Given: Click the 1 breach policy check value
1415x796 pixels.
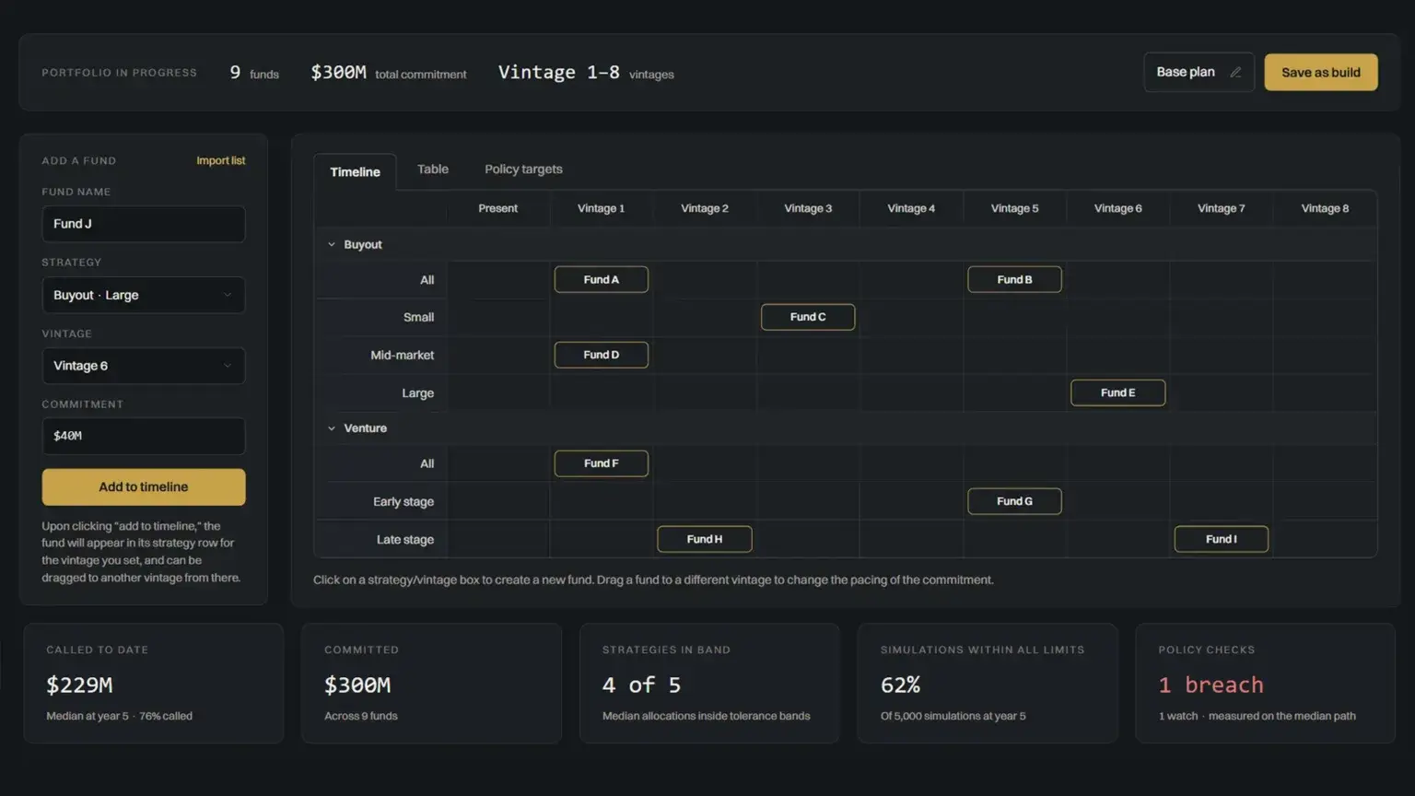Looking at the screenshot, I should (1210, 685).
